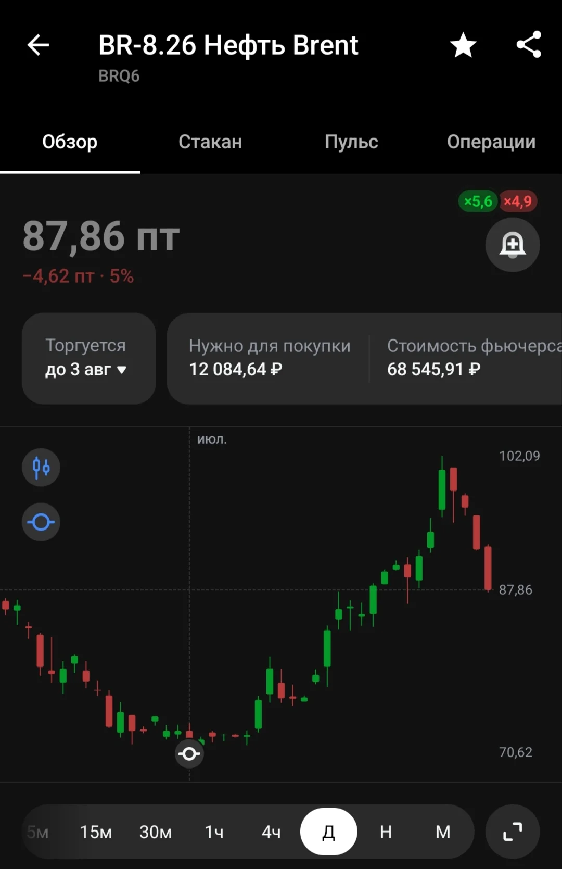The width and height of the screenshot is (562, 869).
Task: Switch to the Операции tab
Action: click(x=491, y=142)
